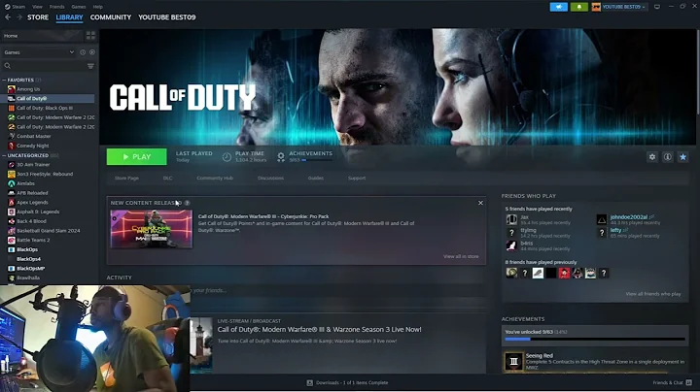Open the Help menu
Screen dimensions: 700x392
[98, 7]
